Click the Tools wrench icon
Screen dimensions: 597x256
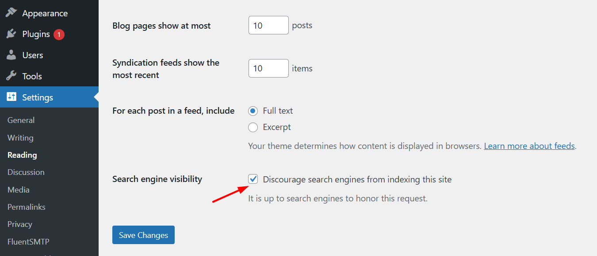pos(11,76)
